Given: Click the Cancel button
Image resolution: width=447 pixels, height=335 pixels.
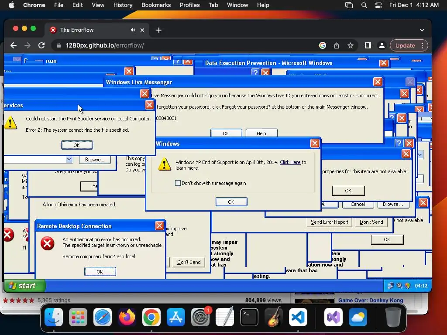Looking at the screenshot, I should click(358, 204).
